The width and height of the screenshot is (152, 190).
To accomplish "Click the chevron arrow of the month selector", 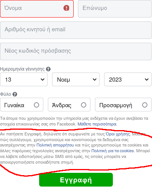I will 95,79.
